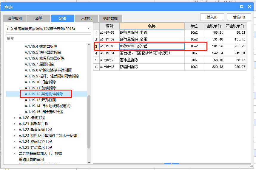256x170 pixels.
Task: Select A.1.19.7 屋面拆除
Action: click(39, 64)
